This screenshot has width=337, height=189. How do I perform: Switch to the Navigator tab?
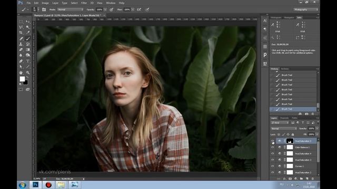(289, 17)
